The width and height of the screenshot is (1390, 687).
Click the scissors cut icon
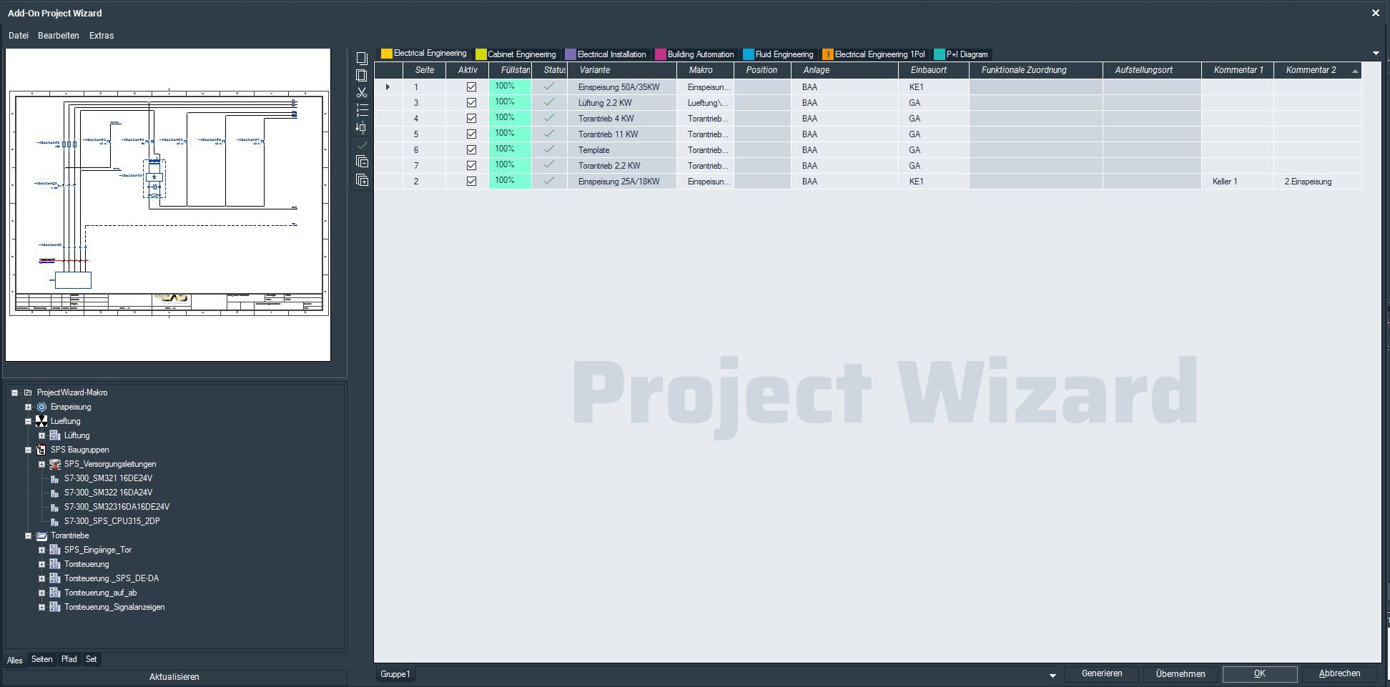pyautogui.click(x=362, y=93)
